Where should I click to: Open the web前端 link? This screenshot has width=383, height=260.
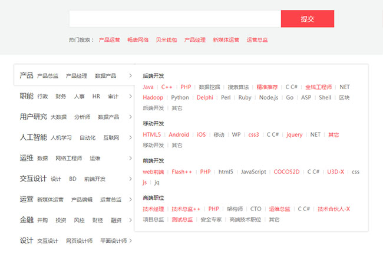(153, 172)
